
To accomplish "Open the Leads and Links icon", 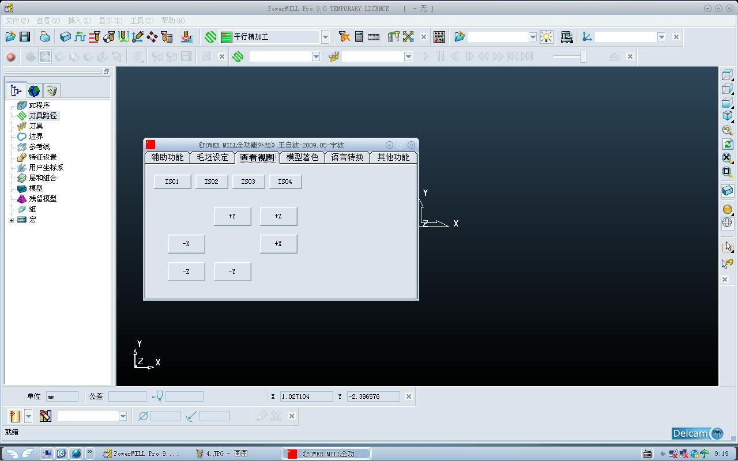I will tap(123, 37).
